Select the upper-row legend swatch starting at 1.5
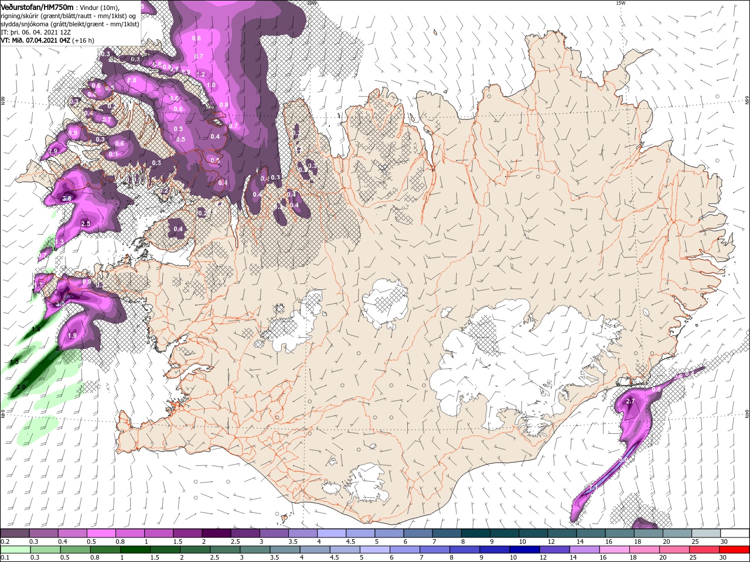 pyautogui.click(x=187, y=533)
